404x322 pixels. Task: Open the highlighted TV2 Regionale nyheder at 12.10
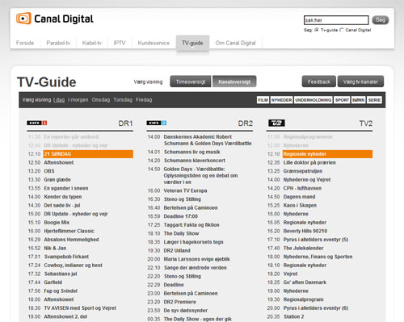[327, 154]
